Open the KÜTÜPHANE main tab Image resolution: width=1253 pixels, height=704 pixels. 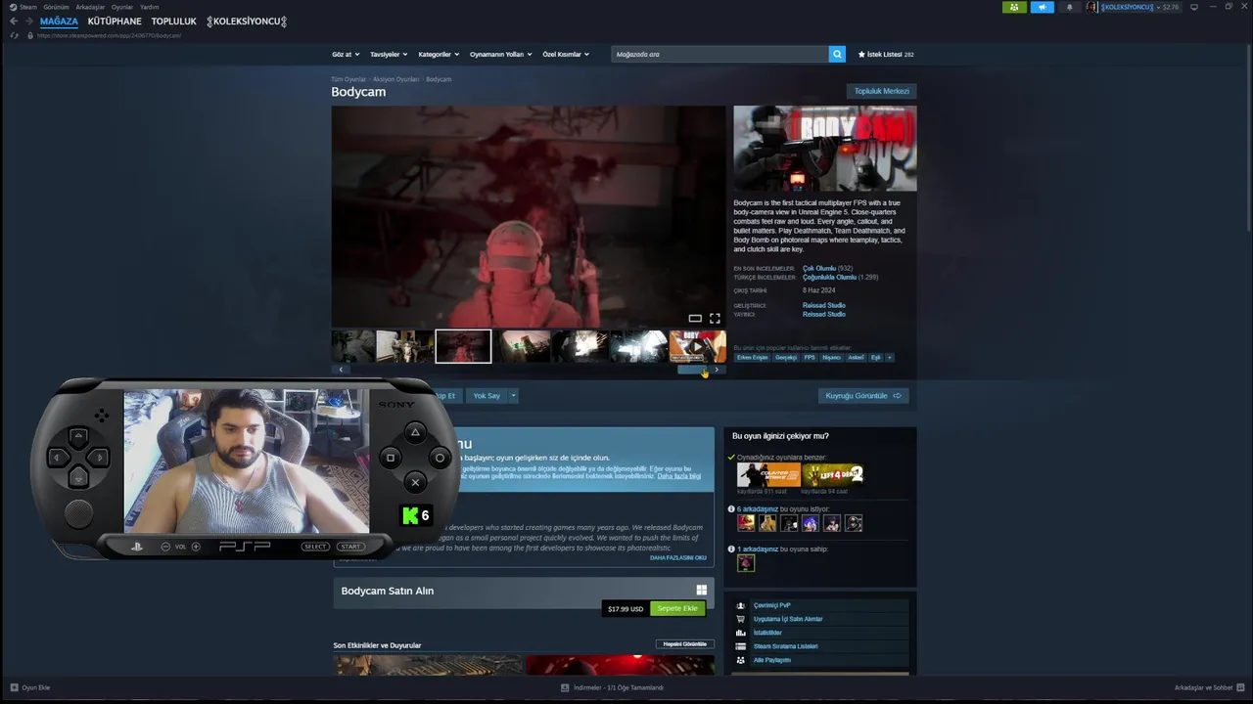(x=115, y=21)
